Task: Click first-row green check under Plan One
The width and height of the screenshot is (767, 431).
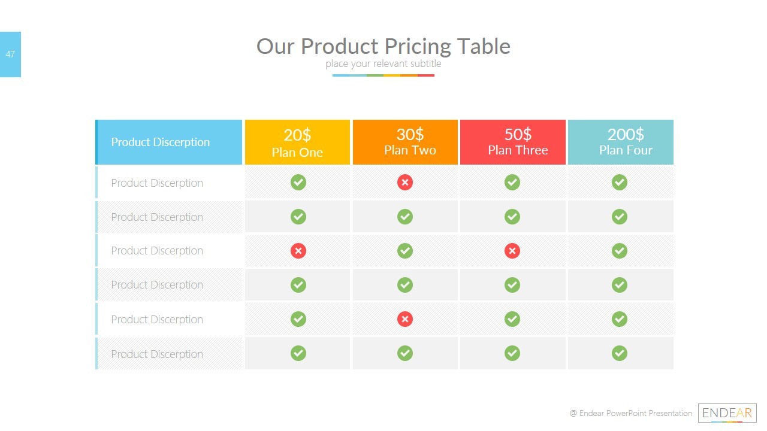Action: (x=298, y=183)
